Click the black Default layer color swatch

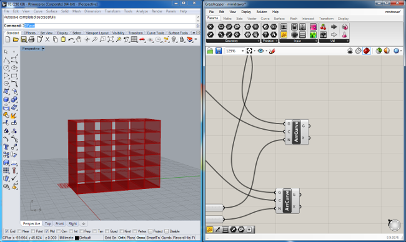coord(77,238)
